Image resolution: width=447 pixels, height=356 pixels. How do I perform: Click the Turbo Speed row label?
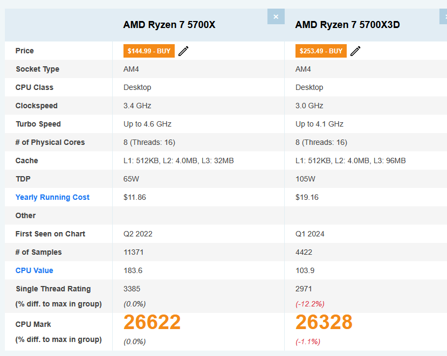[38, 124]
